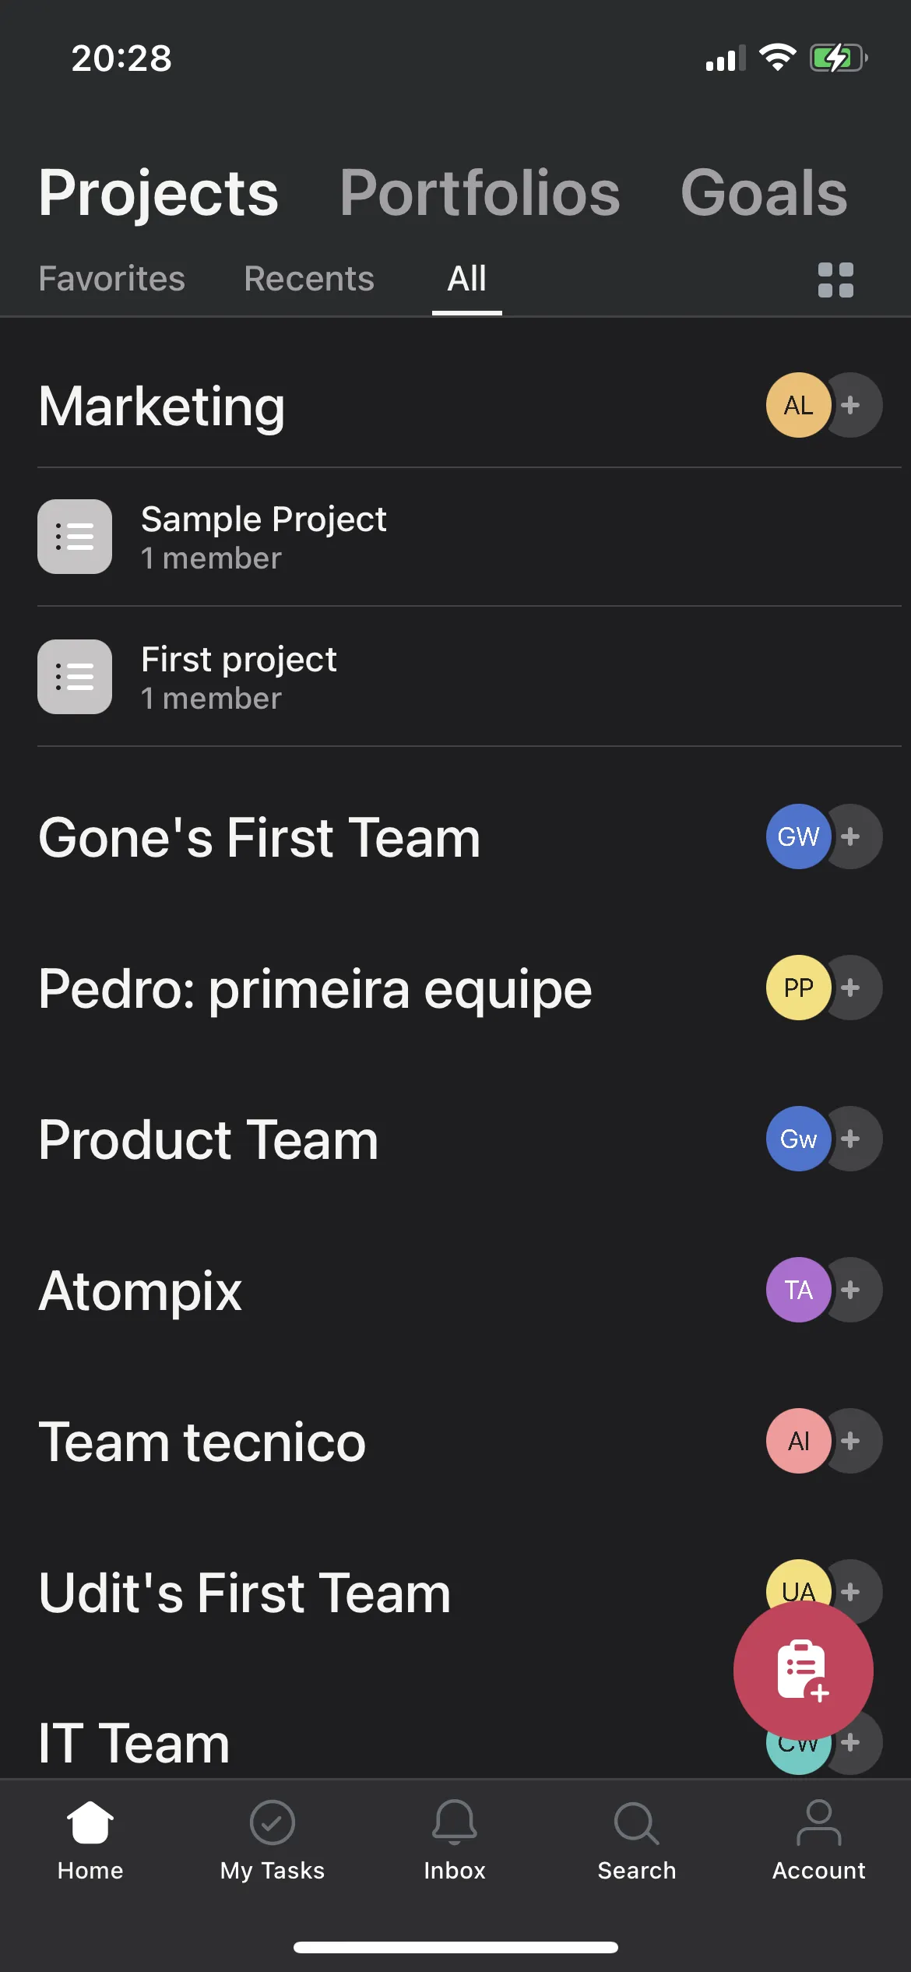Screen dimensions: 911x1972
Task: Tap the grid view layout icon
Action: (835, 280)
